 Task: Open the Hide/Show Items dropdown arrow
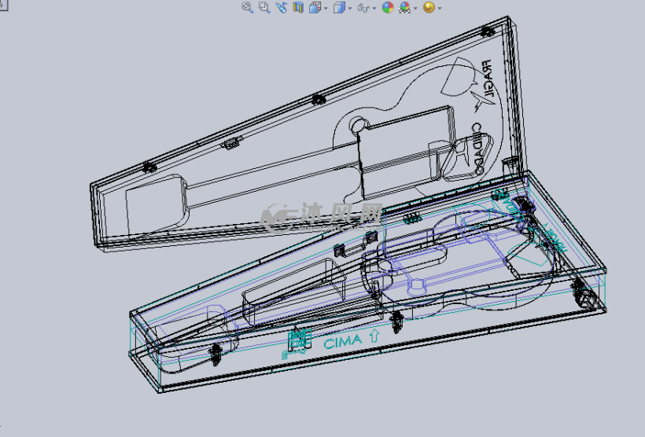[374, 8]
